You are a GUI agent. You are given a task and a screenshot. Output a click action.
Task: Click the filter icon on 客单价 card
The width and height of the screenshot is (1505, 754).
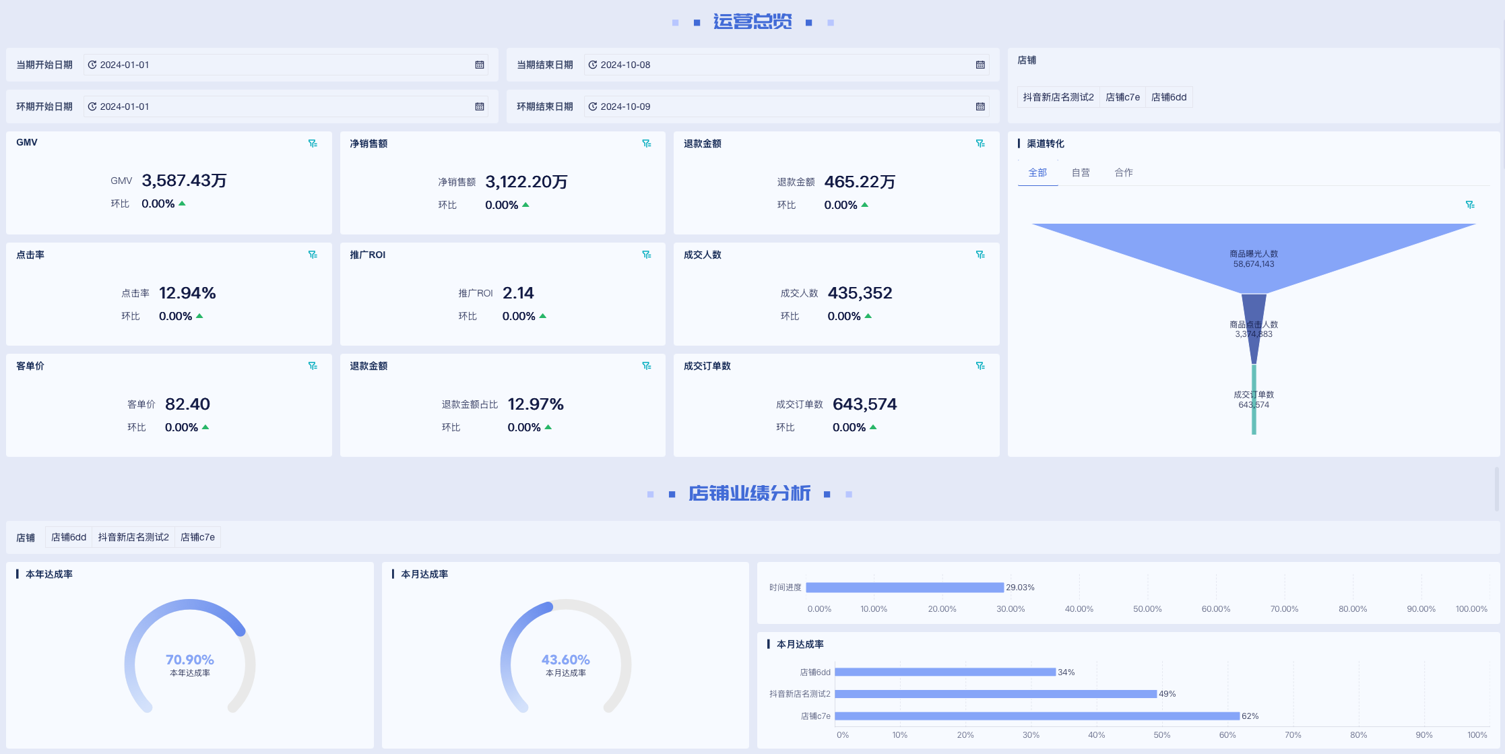(313, 366)
